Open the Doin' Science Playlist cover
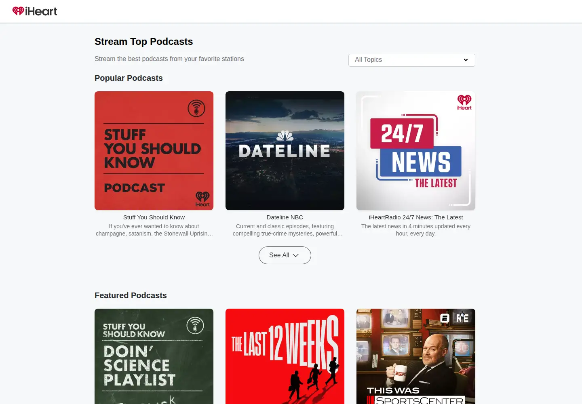This screenshot has height=404, width=582. point(154,356)
